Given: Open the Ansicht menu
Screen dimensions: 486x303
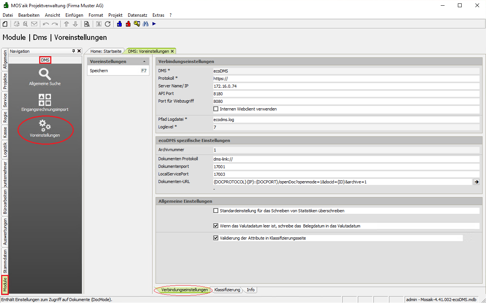Looking at the screenshot, I should point(52,15).
